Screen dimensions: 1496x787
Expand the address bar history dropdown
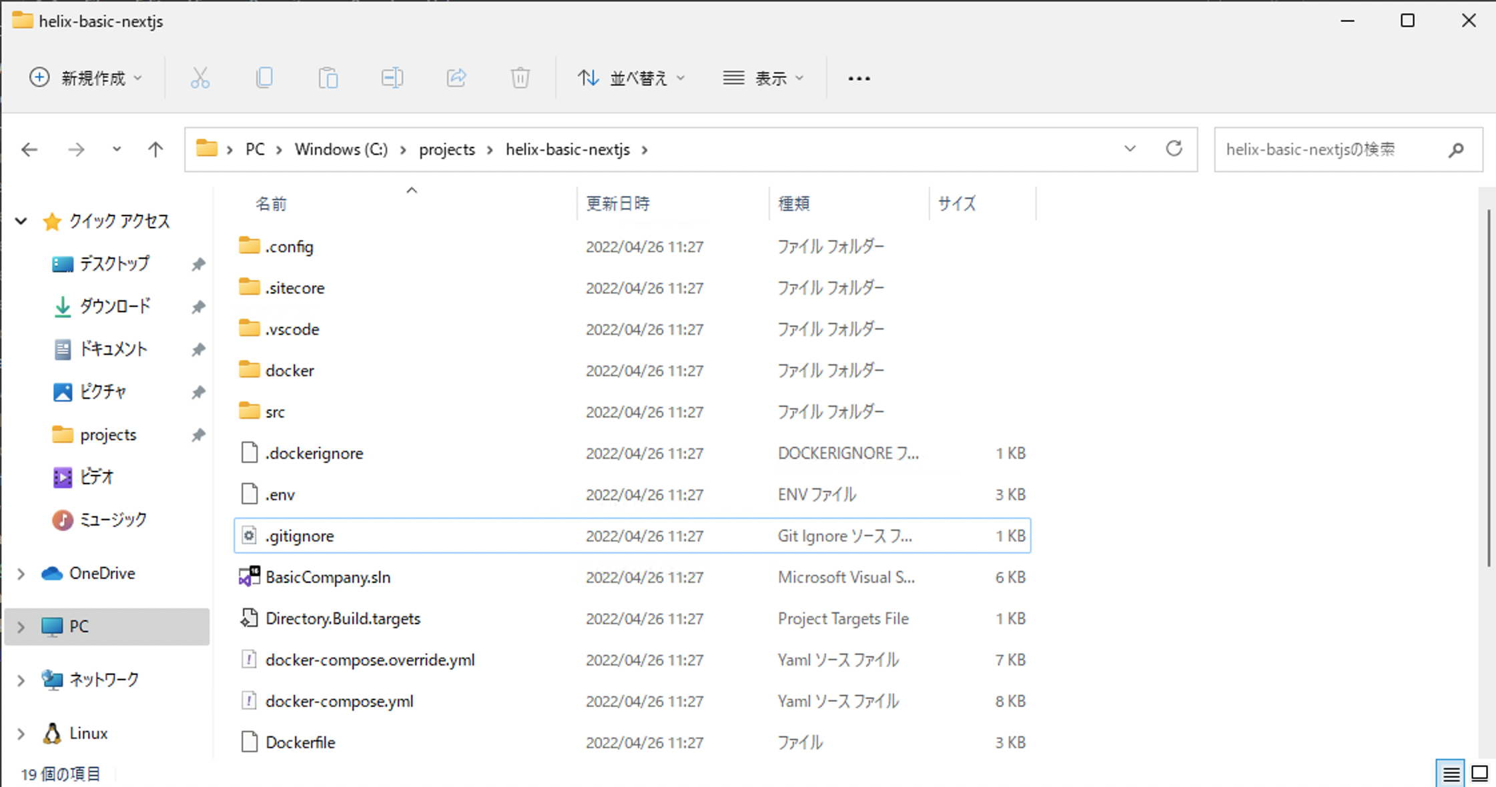tap(1130, 149)
